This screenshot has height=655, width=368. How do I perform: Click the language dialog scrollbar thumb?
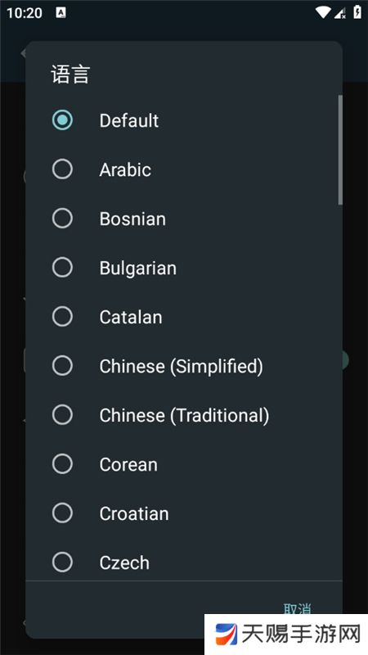click(x=340, y=150)
